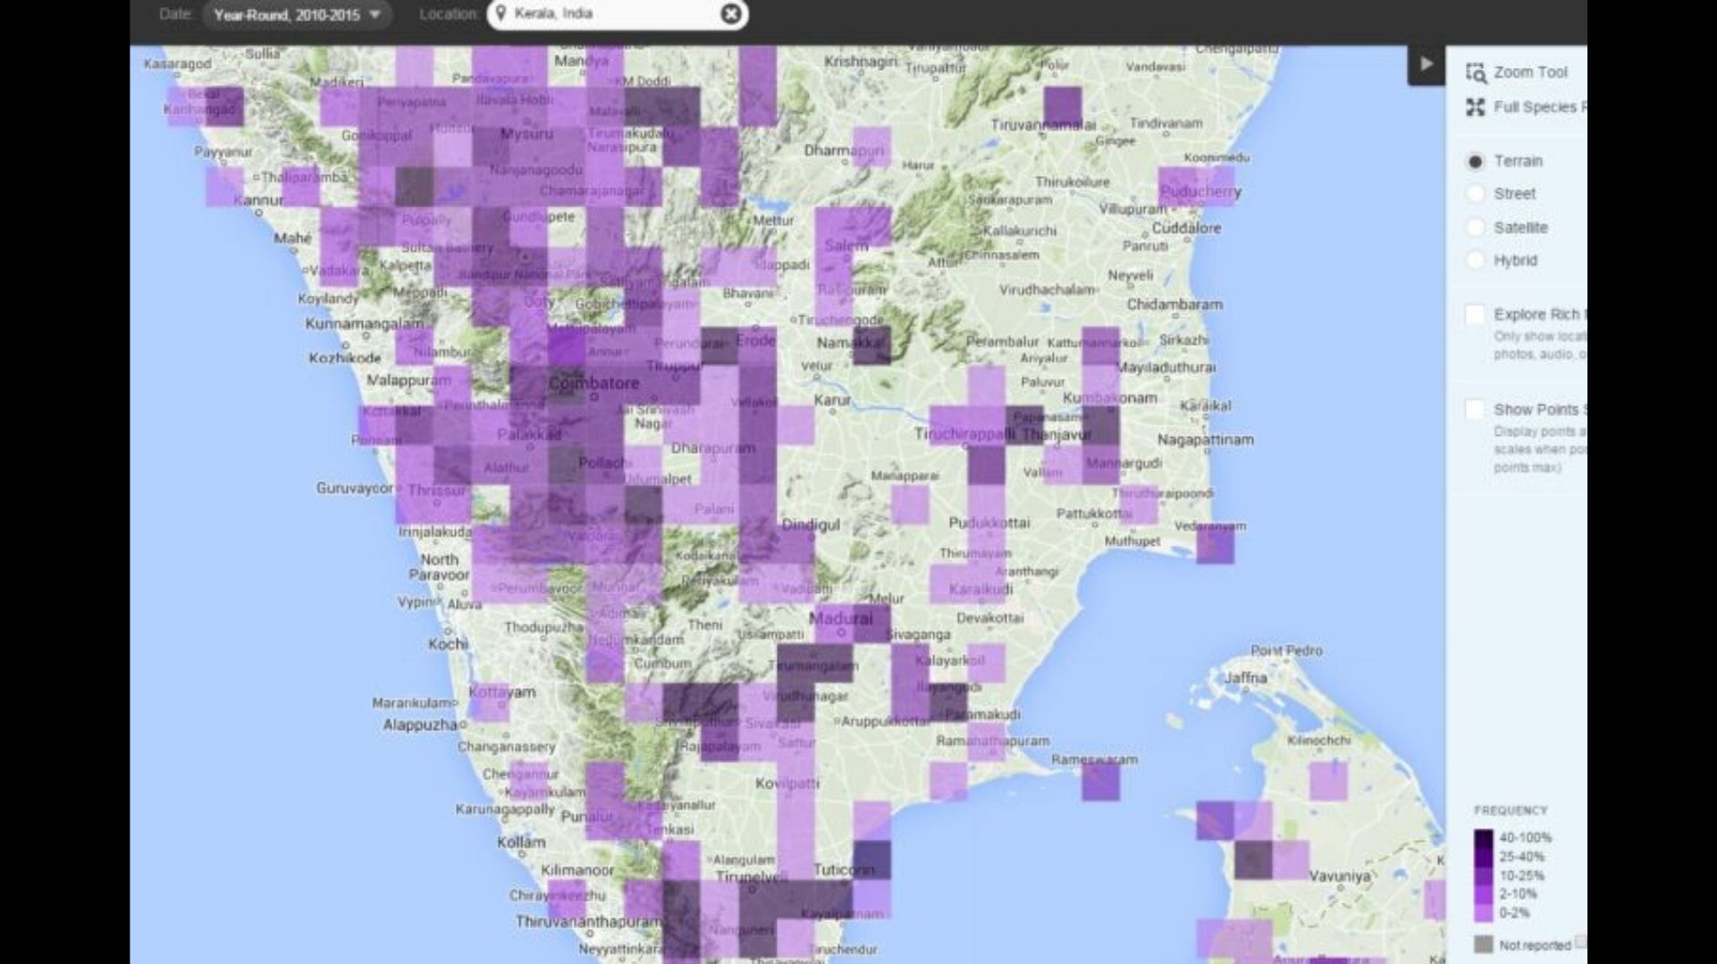The height and width of the screenshot is (964, 1717).
Task: Click the Kozhikode label on the map
Action: coord(345,357)
